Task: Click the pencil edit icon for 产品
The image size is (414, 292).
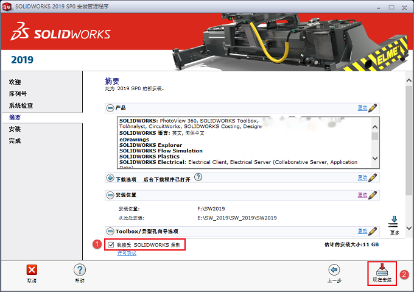Action: (x=373, y=108)
